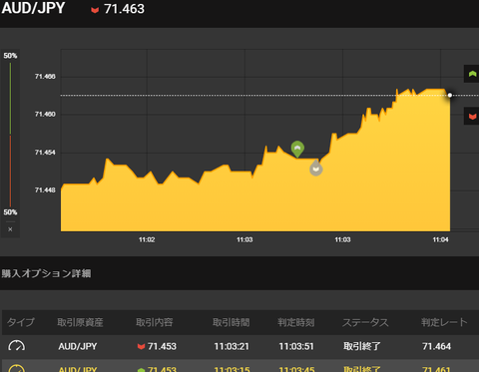Image resolution: width=479 pixels, height=372 pixels.
Task: Click the yellow gauge icon in second row
Action: pyautogui.click(x=16, y=368)
